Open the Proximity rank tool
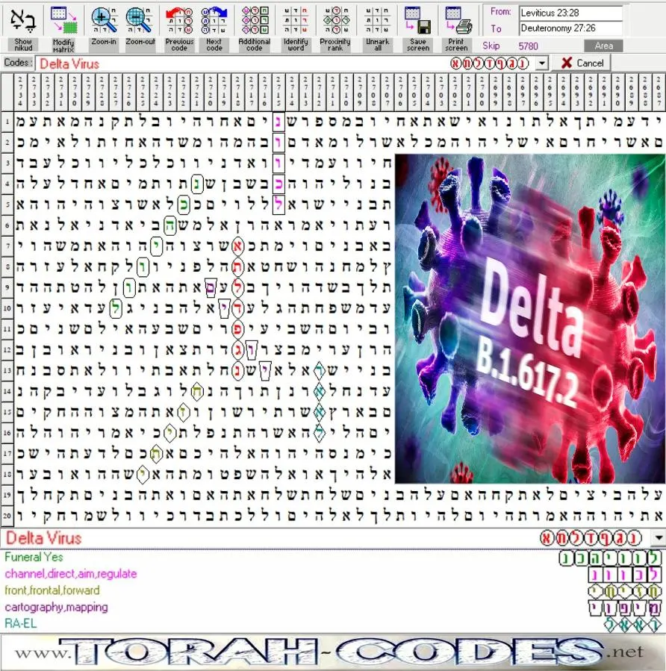 335,20
